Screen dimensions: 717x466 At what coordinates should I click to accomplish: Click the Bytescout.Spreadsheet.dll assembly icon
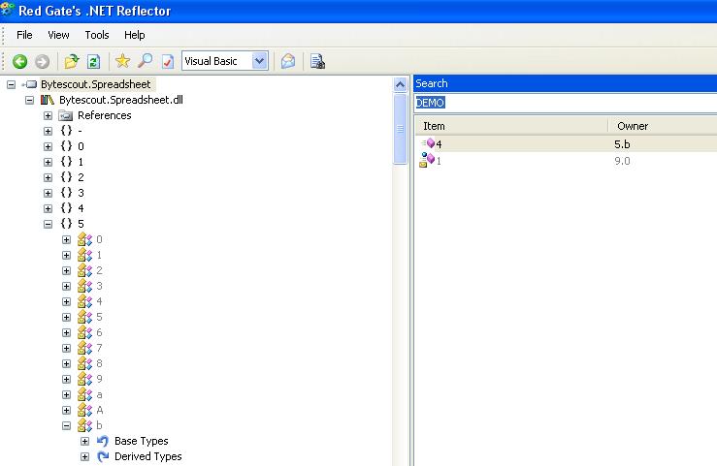pos(48,100)
